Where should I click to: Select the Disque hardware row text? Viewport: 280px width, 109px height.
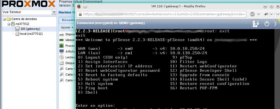coord(70,63)
